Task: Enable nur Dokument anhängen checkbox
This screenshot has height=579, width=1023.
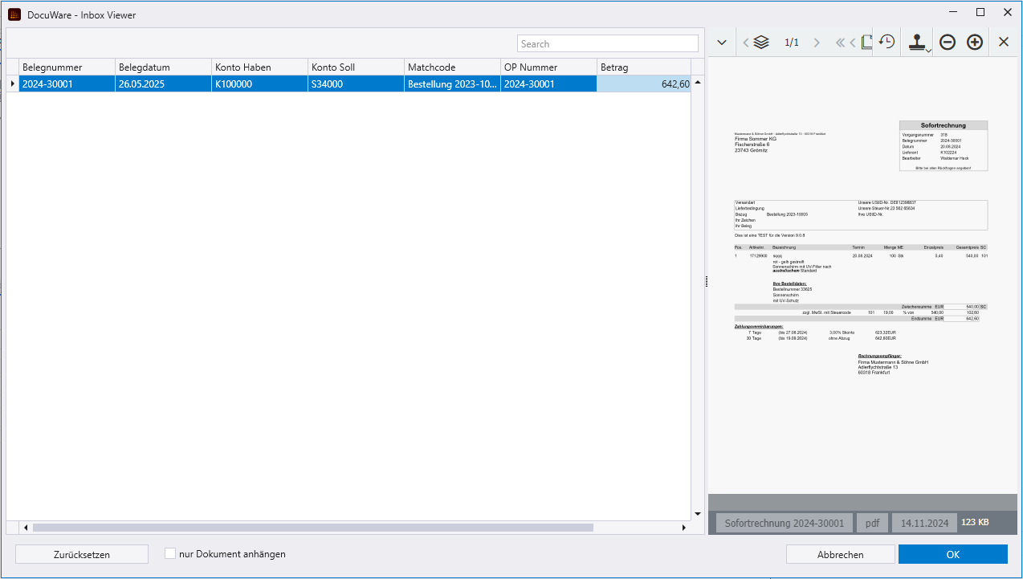Action: pos(169,553)
